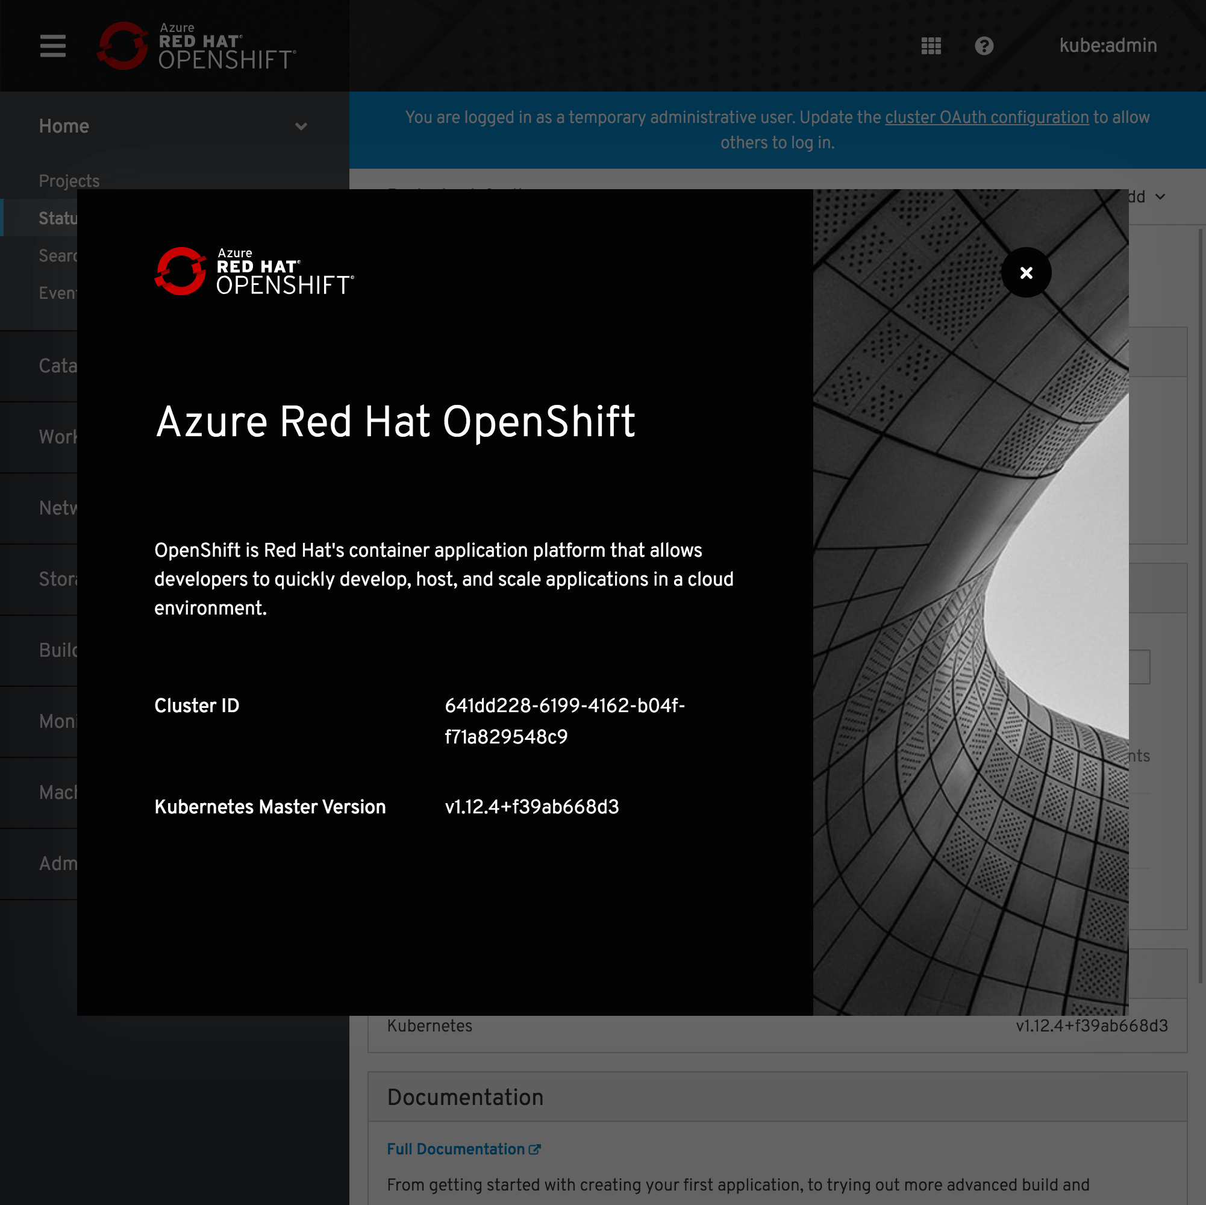The image size is (1206, 1205).
Task: Click the hamburger navigation menu icon
Action: [52, 46]
